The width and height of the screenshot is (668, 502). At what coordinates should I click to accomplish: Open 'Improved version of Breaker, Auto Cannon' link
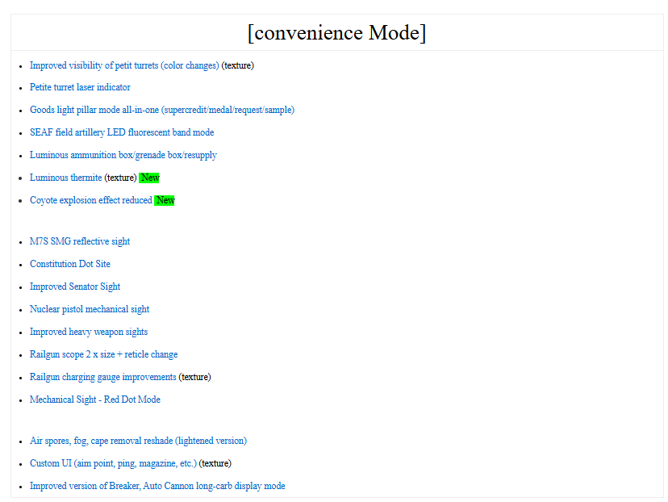[157, 486]
